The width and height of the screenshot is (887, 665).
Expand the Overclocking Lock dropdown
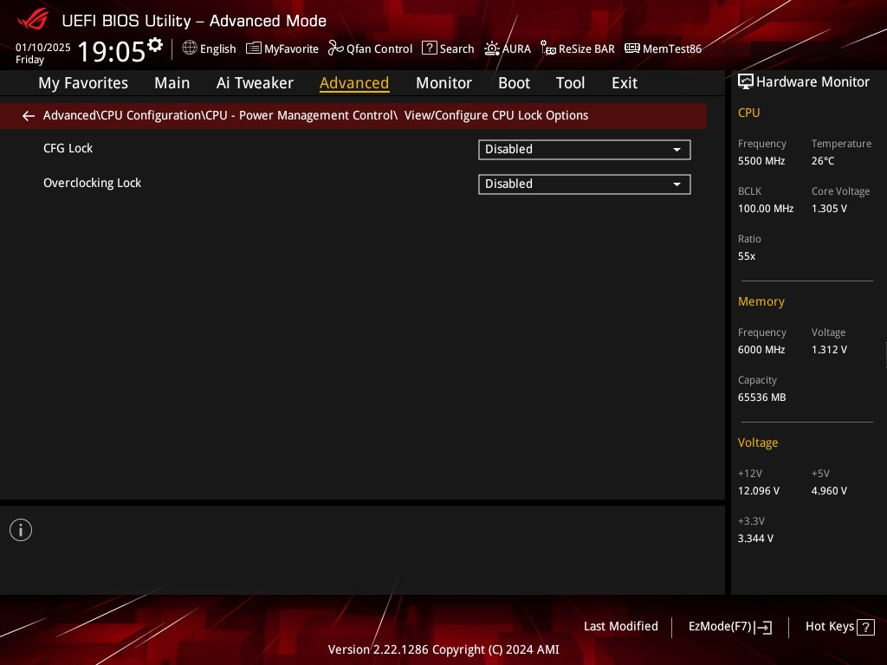pos(584,184)
